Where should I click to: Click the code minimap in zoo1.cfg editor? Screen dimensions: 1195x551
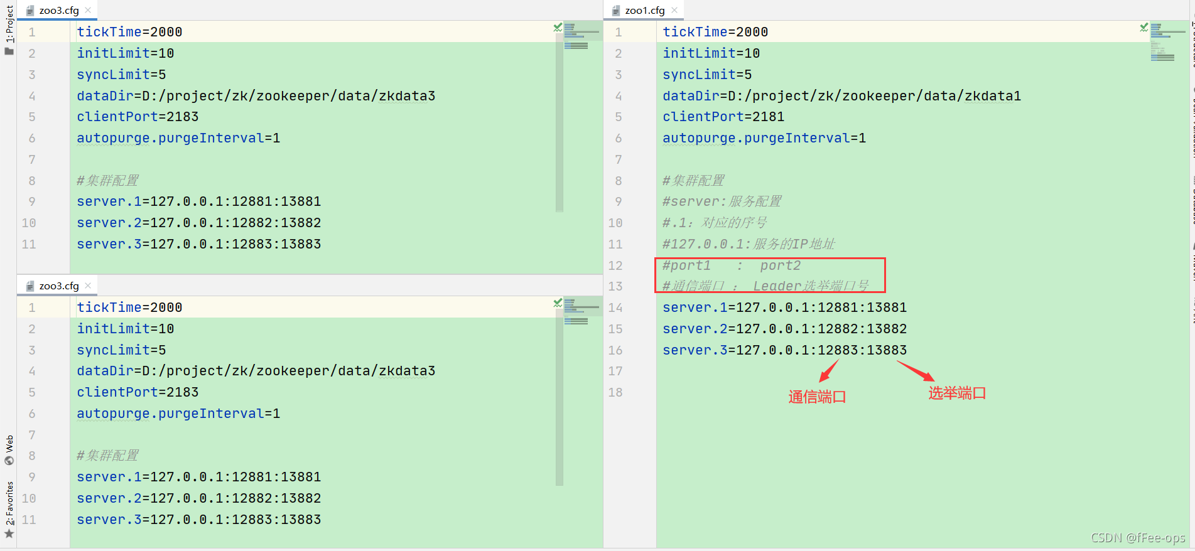[1167, 41]
